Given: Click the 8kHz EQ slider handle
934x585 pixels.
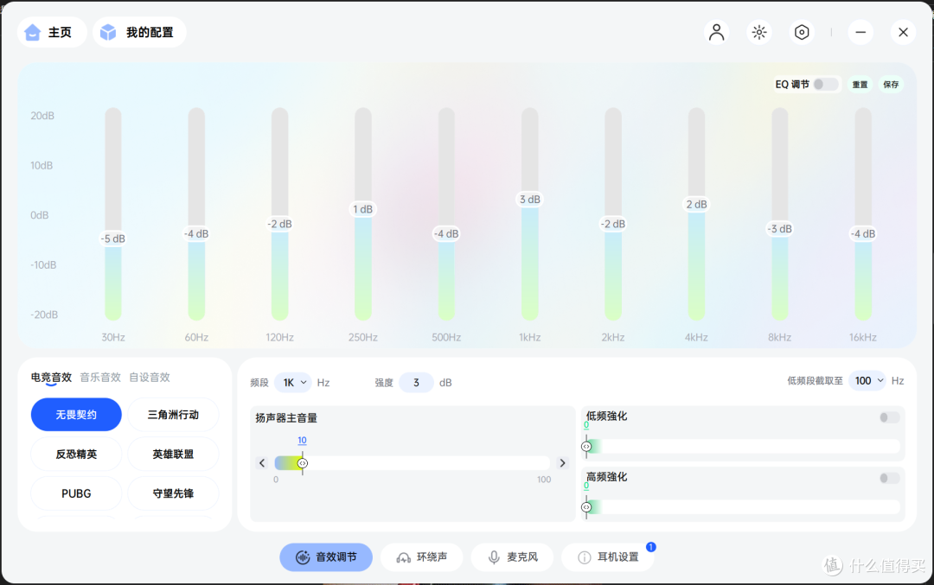Looking at the screenshot, I should point(780,228).
